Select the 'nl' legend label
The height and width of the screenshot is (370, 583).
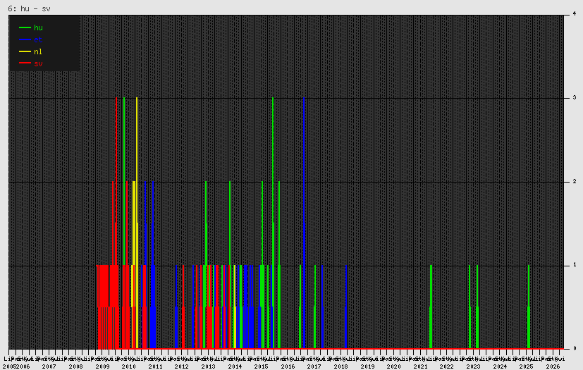pyautogui.click(x=38, y=51)
